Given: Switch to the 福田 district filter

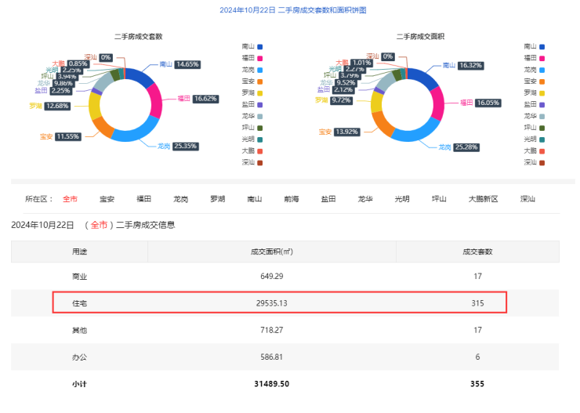Looking at the screenshot, I should click(144, 199).
